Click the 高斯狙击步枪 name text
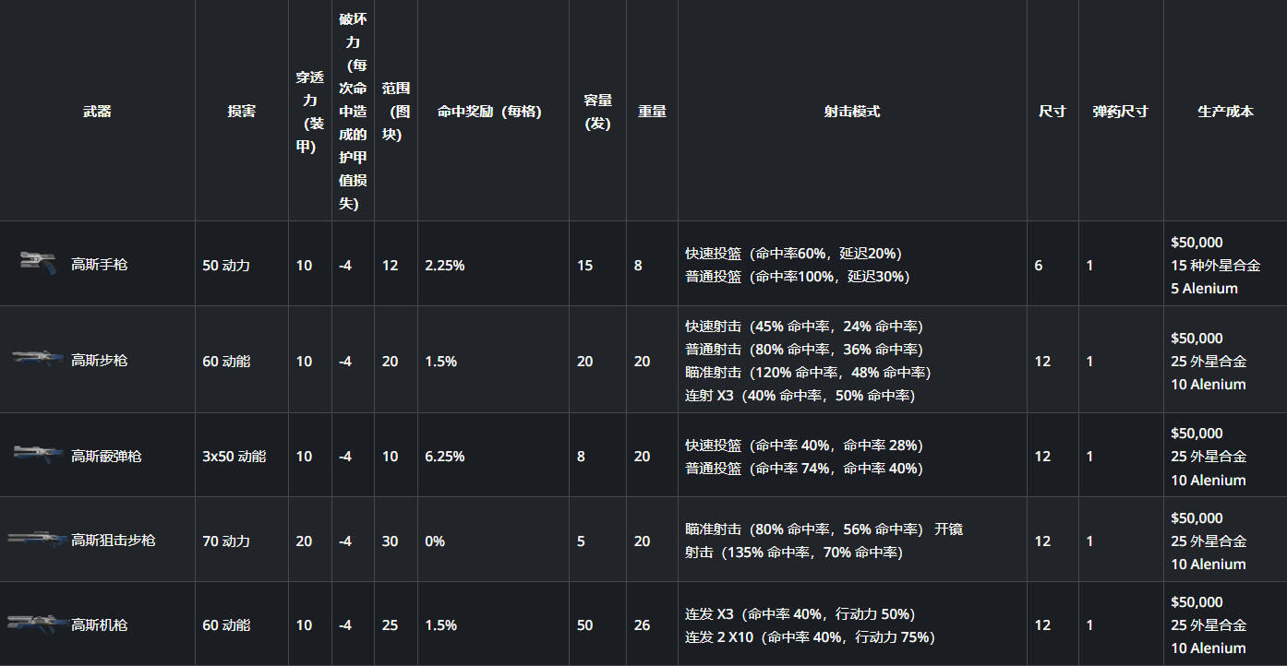The height and width of the screenshot is (666, 1287). [114, 541]
